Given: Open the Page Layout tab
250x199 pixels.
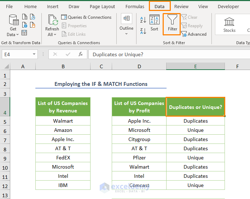Looking at the screenshot, I should tap(102, 6).
